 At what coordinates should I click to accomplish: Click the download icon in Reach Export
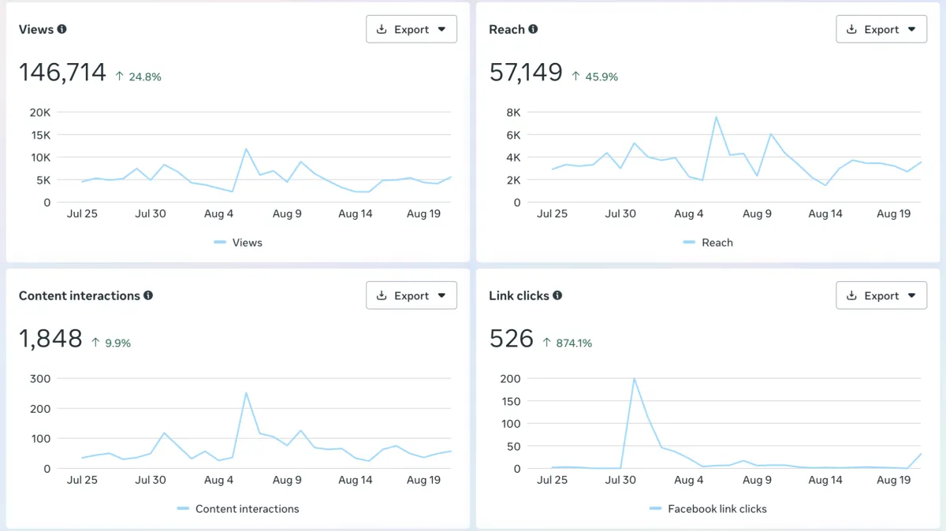click(x=852, y=29)
